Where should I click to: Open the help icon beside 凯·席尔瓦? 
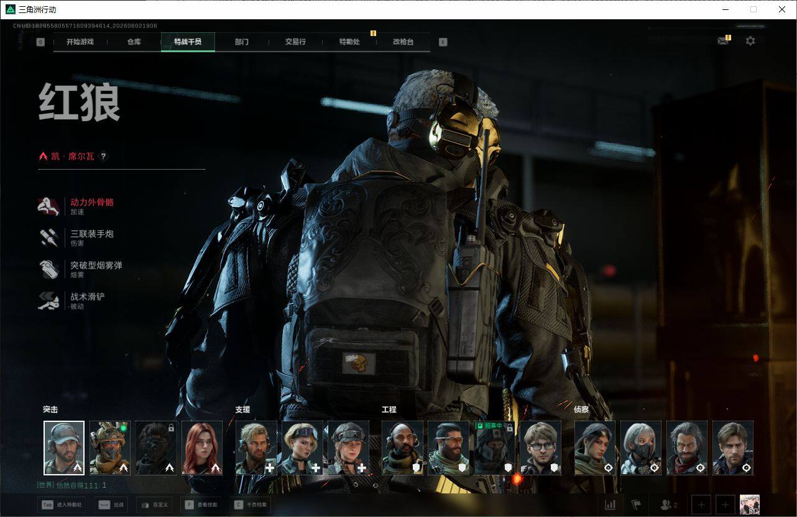[x=103, y=157]
